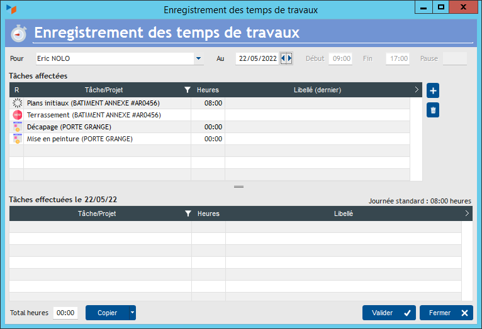Viewport: 482px width, 329px height.
Task: Go to next date with right arrow
Action: click(289, 58)
